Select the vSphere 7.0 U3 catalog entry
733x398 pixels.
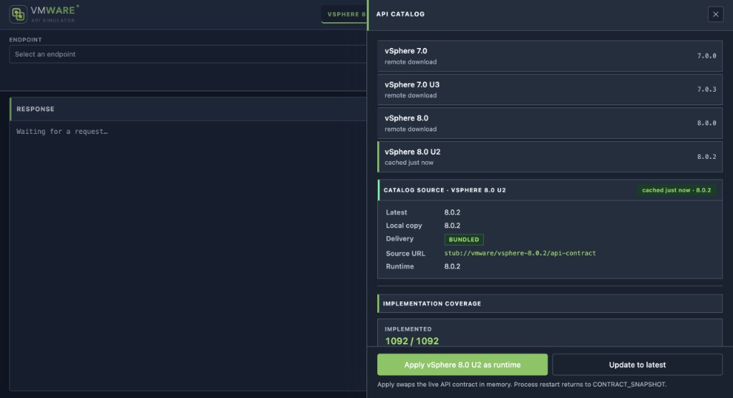(x=550, y=89)
